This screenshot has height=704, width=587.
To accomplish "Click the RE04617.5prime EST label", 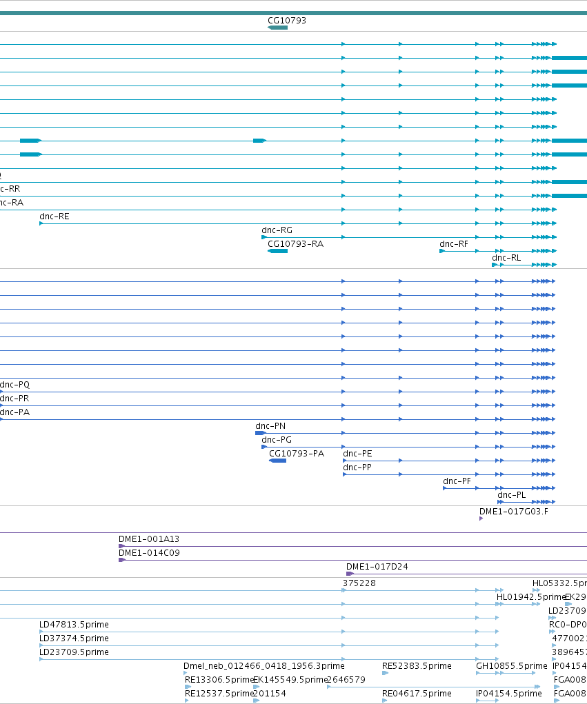I will point(417,694).
